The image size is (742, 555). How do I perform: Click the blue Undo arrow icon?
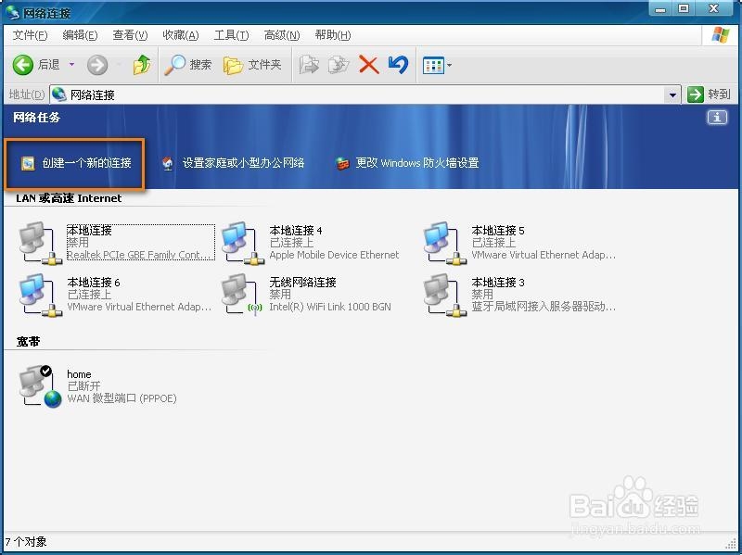[x=398, y=65]
